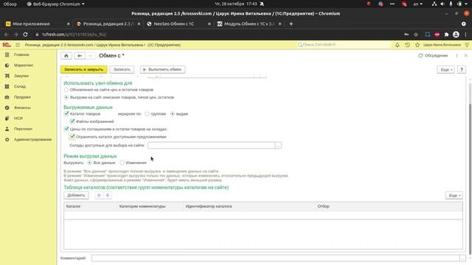Viewport: 472px width, 265px height.
Task: Open the НСИ section
Action: point(18,118)
